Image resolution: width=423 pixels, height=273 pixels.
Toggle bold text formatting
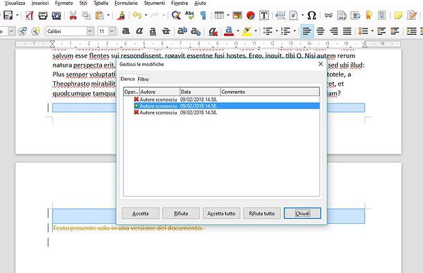tap(126, 31)
